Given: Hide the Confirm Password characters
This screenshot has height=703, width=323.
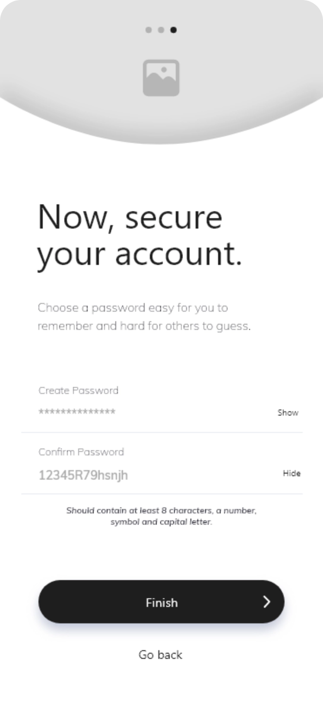Looking at the screenshot, I should 291,473.
